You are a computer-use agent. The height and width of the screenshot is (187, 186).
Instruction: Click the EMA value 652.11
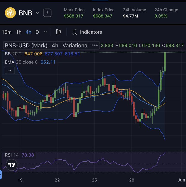tap(48, 62)
